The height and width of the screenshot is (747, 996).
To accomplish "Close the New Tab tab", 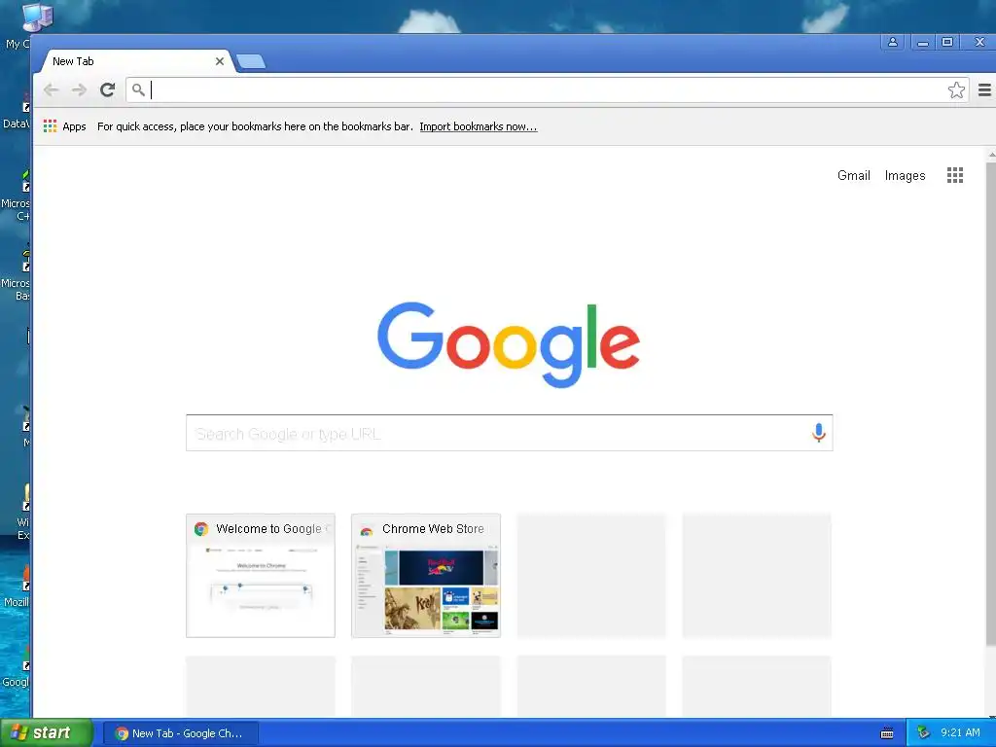I will 220,61.
